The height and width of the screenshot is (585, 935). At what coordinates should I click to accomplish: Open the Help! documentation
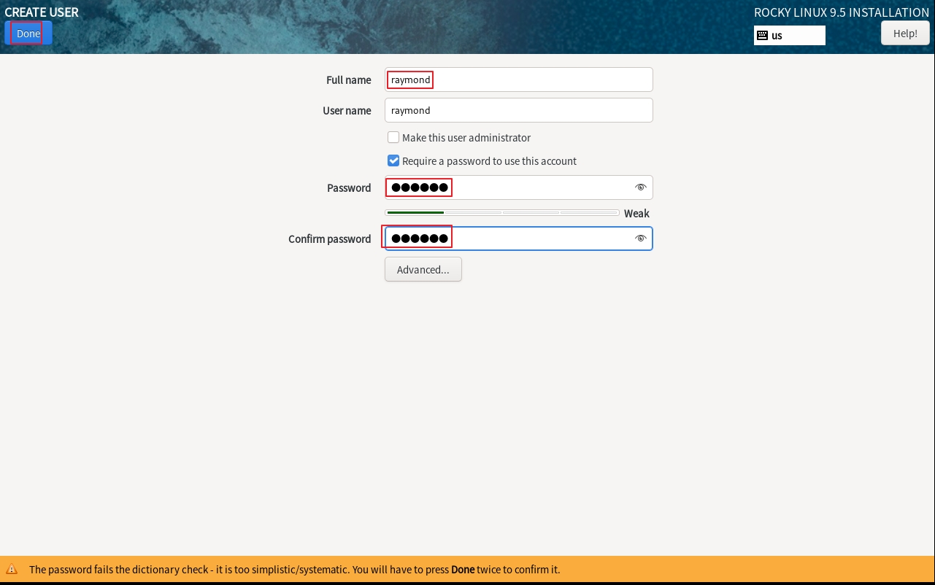pos(905,34)
